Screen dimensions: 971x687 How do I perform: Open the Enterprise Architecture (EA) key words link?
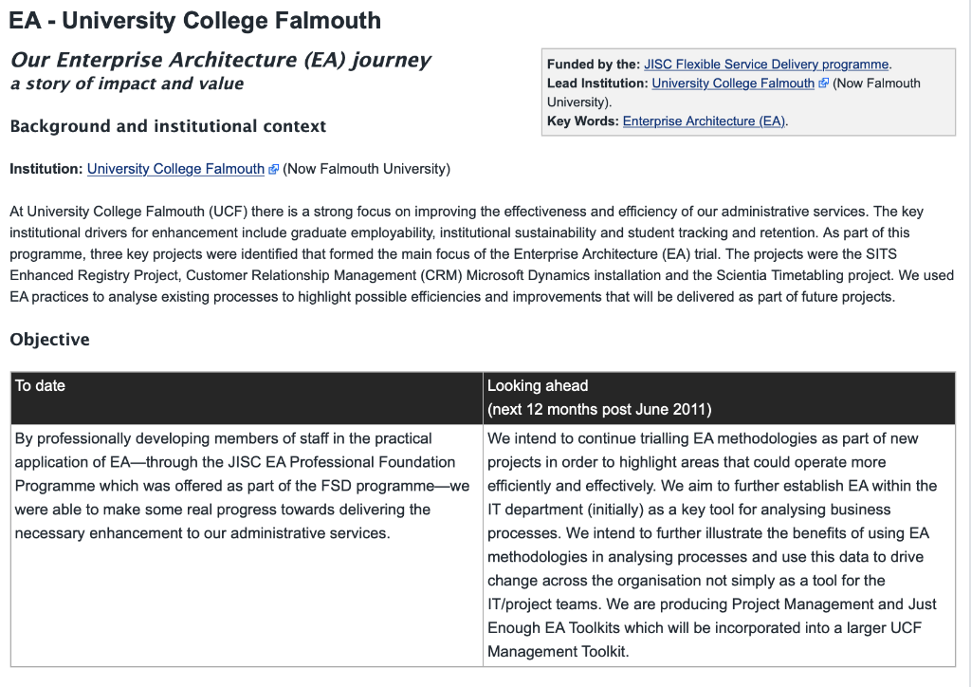pos(704,121)
